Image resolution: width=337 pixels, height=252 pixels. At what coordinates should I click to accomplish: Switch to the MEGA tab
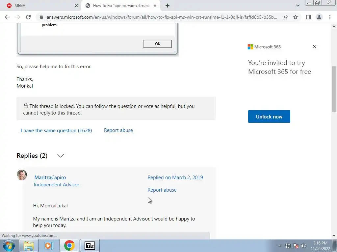coord(41,6)
